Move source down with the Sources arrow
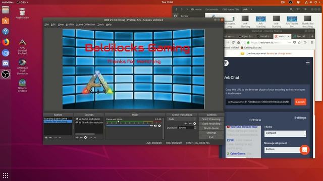323x181 pixels. pos(95,137)
